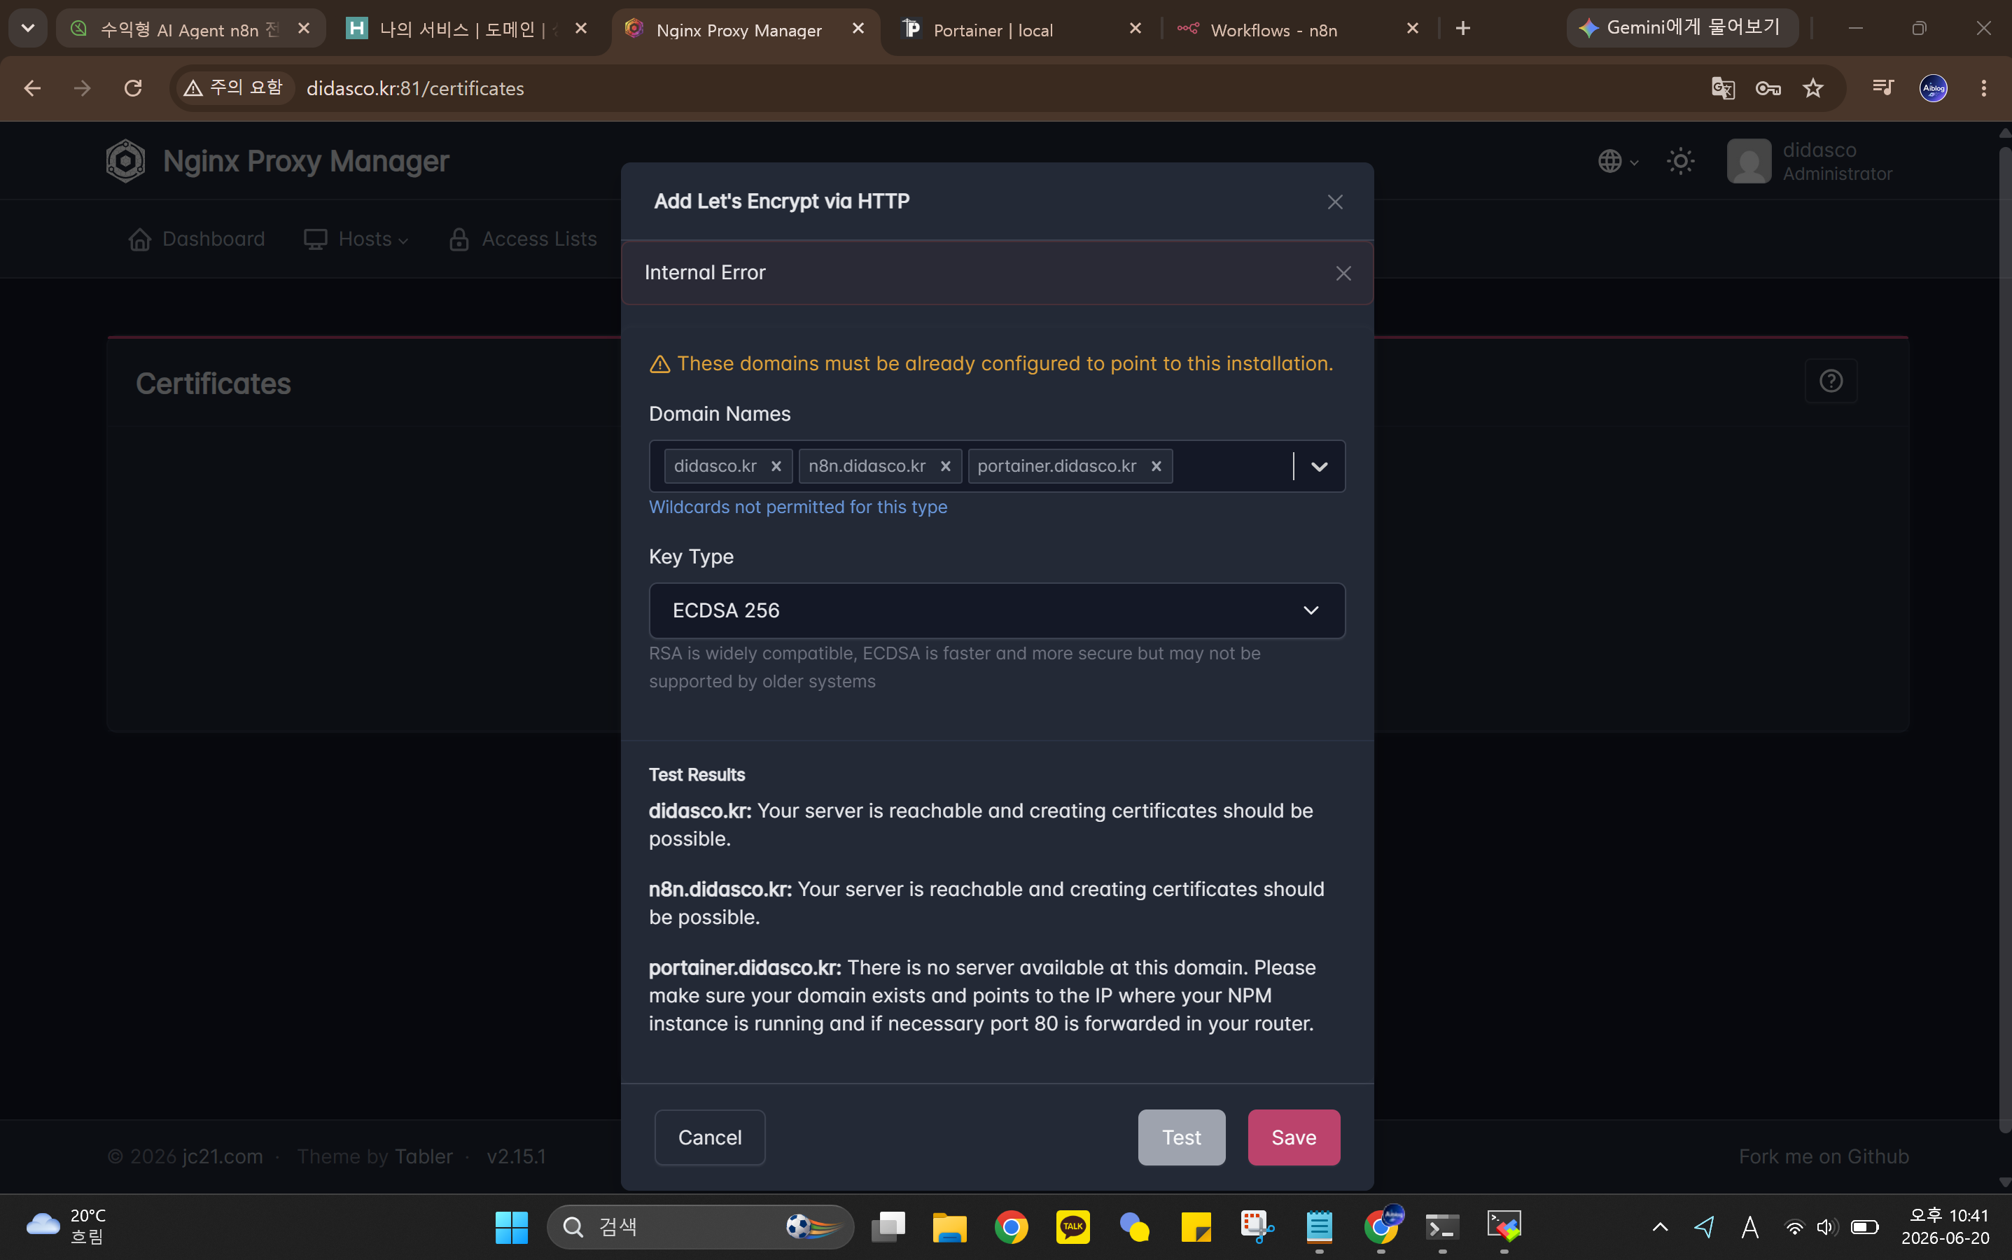Open the Terminal taskbar icon

point(1442,1226)
